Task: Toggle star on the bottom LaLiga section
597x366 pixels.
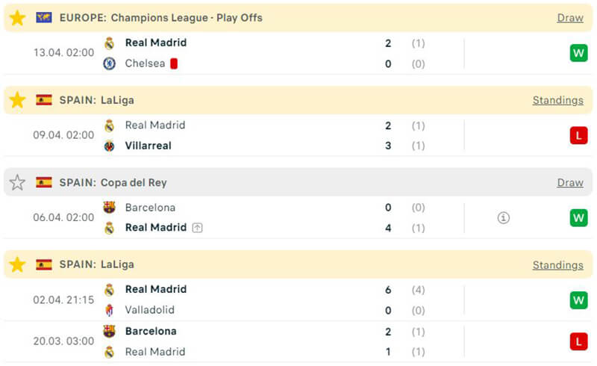Action: pos(17,264)
